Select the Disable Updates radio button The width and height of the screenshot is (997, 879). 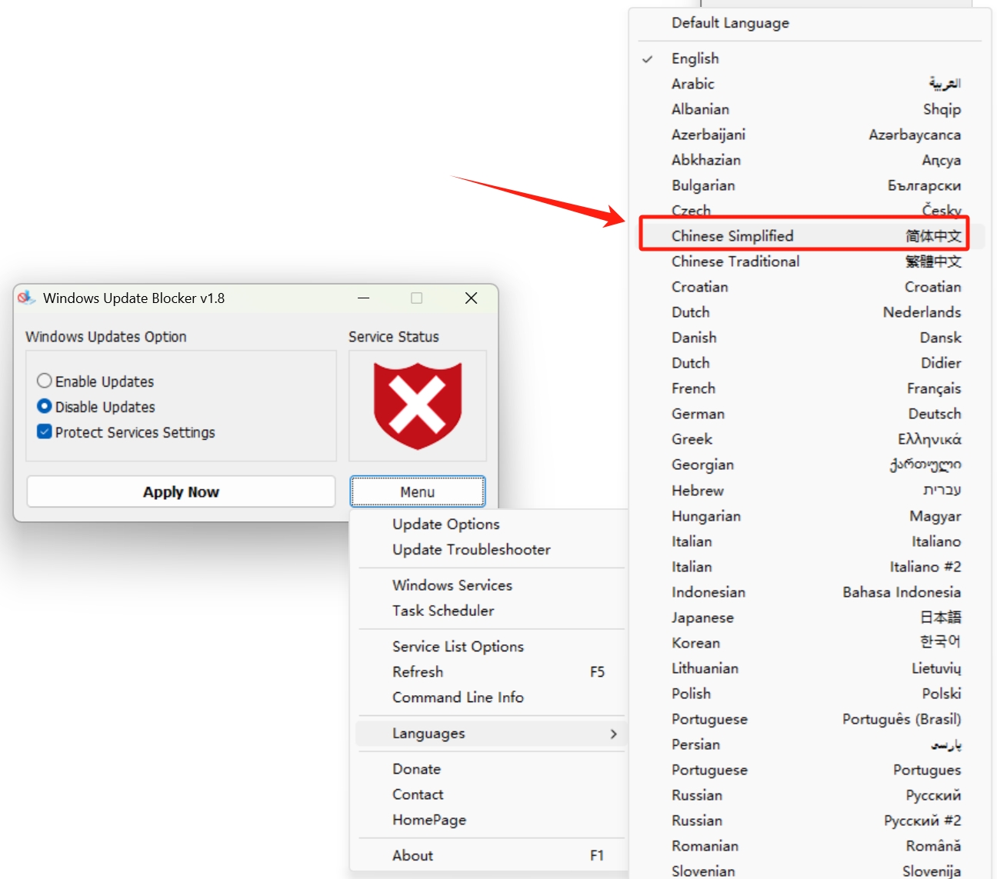pos(45,407)
